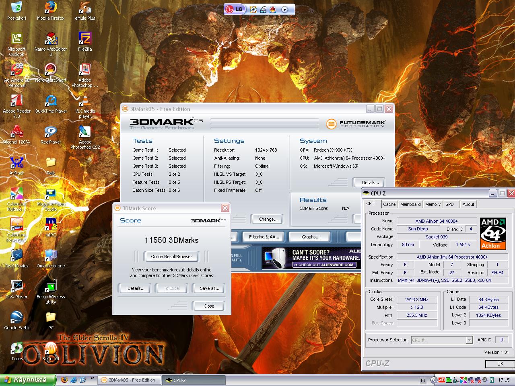Click the Radeon X1900 XTX GFX text
515x386 pixels.
tap(333, 150)
